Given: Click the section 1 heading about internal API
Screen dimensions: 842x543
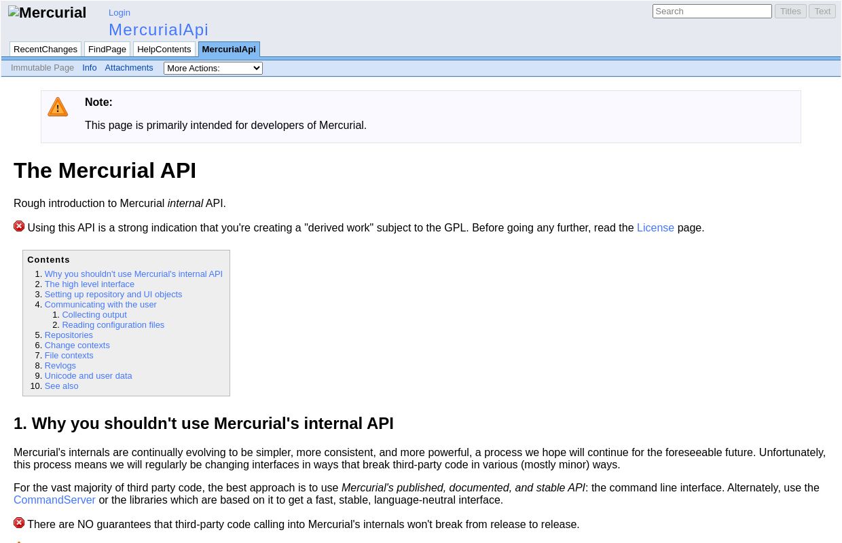Looking at the screenshot, I should pos(204,424).
